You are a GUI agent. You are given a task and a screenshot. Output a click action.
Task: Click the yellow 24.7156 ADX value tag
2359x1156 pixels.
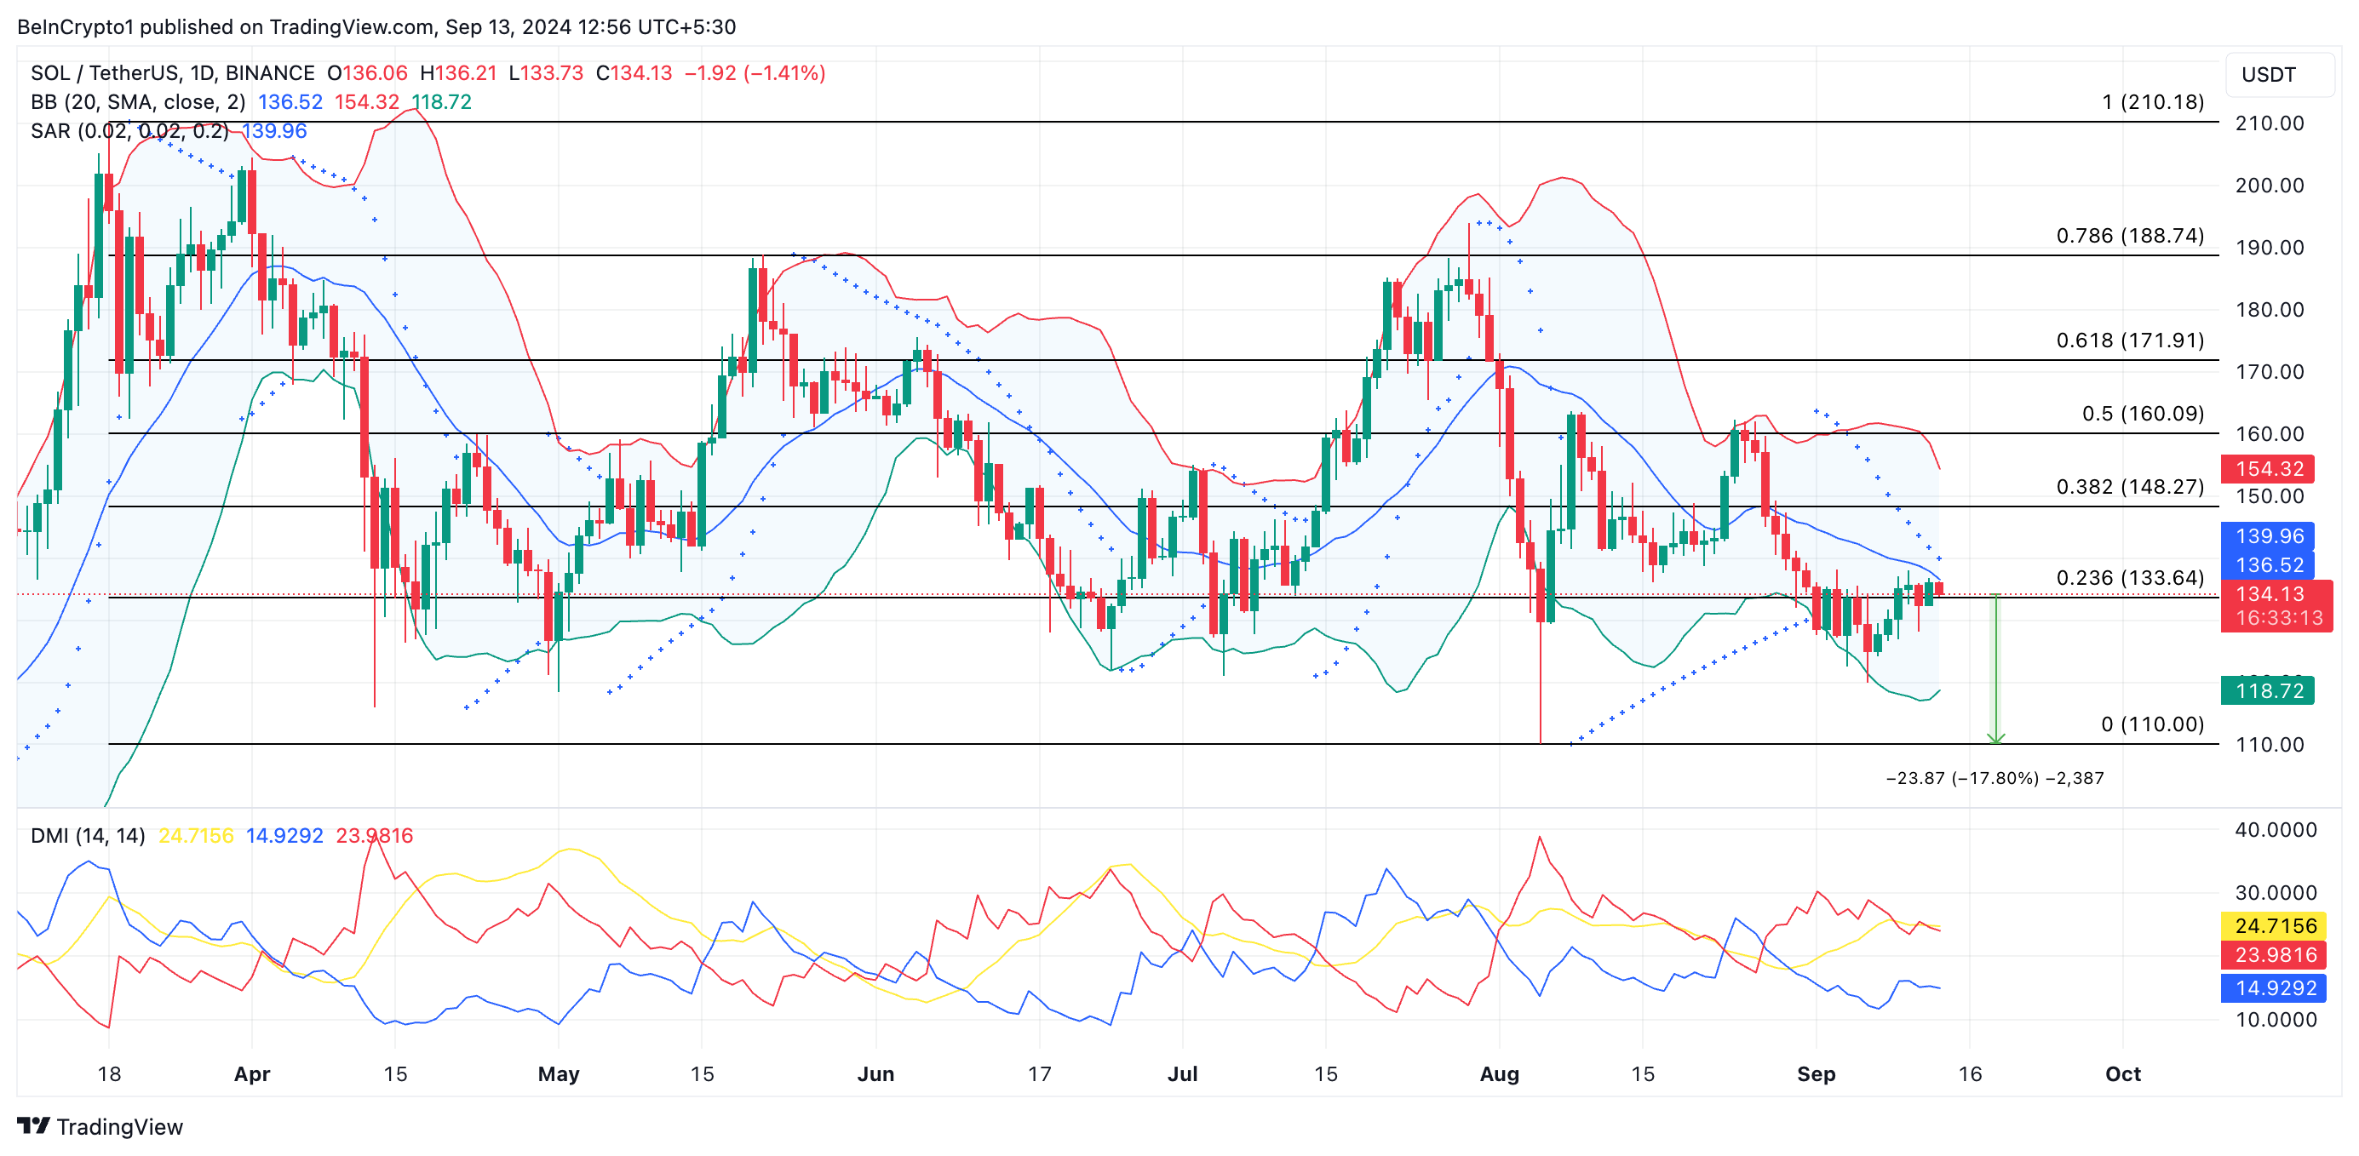point(2275,925)
